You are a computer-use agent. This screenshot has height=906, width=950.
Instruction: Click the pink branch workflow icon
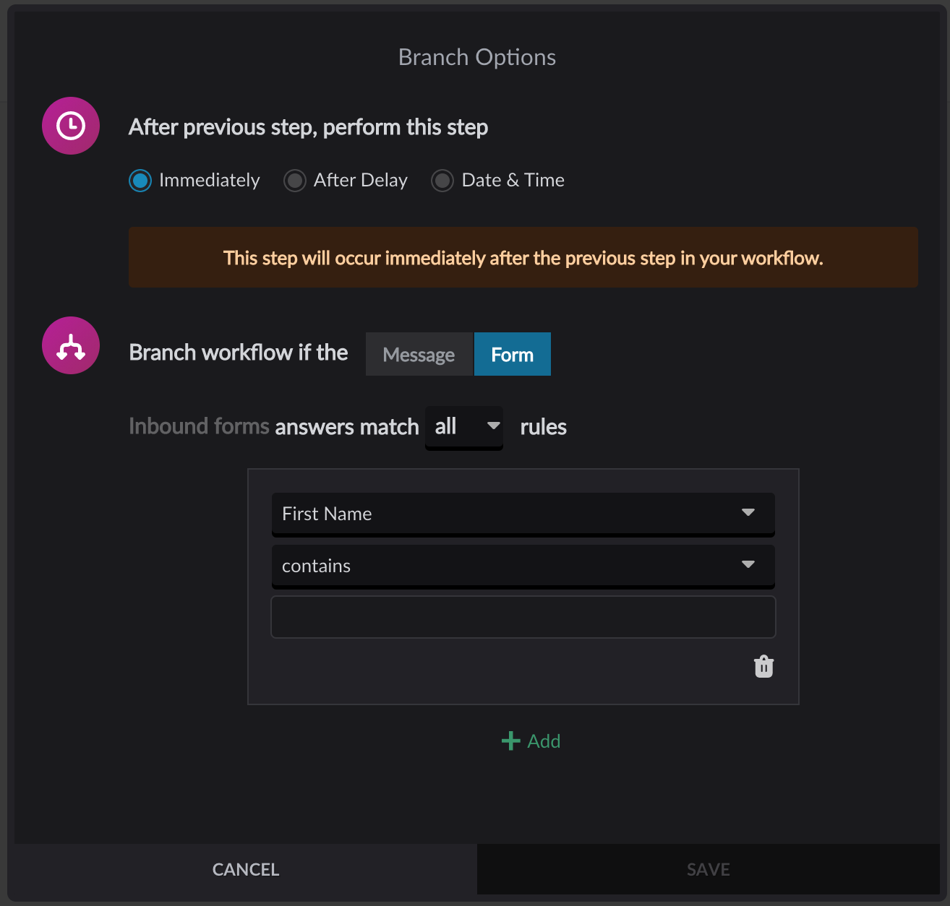[x=71, y=345]
